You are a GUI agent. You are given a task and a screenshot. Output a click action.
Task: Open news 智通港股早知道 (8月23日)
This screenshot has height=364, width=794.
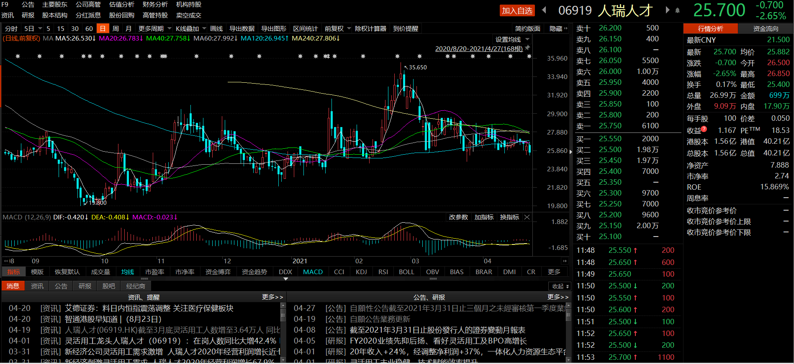(x=113, y=319)
